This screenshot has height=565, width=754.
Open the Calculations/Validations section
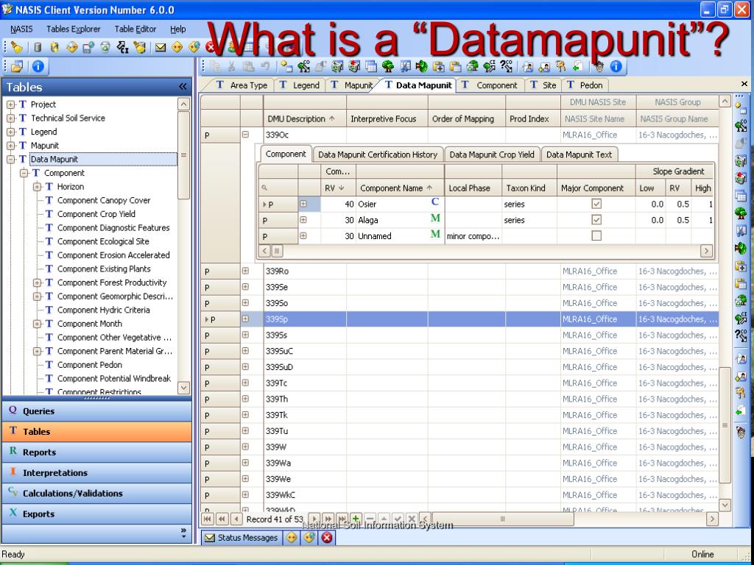[96, 494]
